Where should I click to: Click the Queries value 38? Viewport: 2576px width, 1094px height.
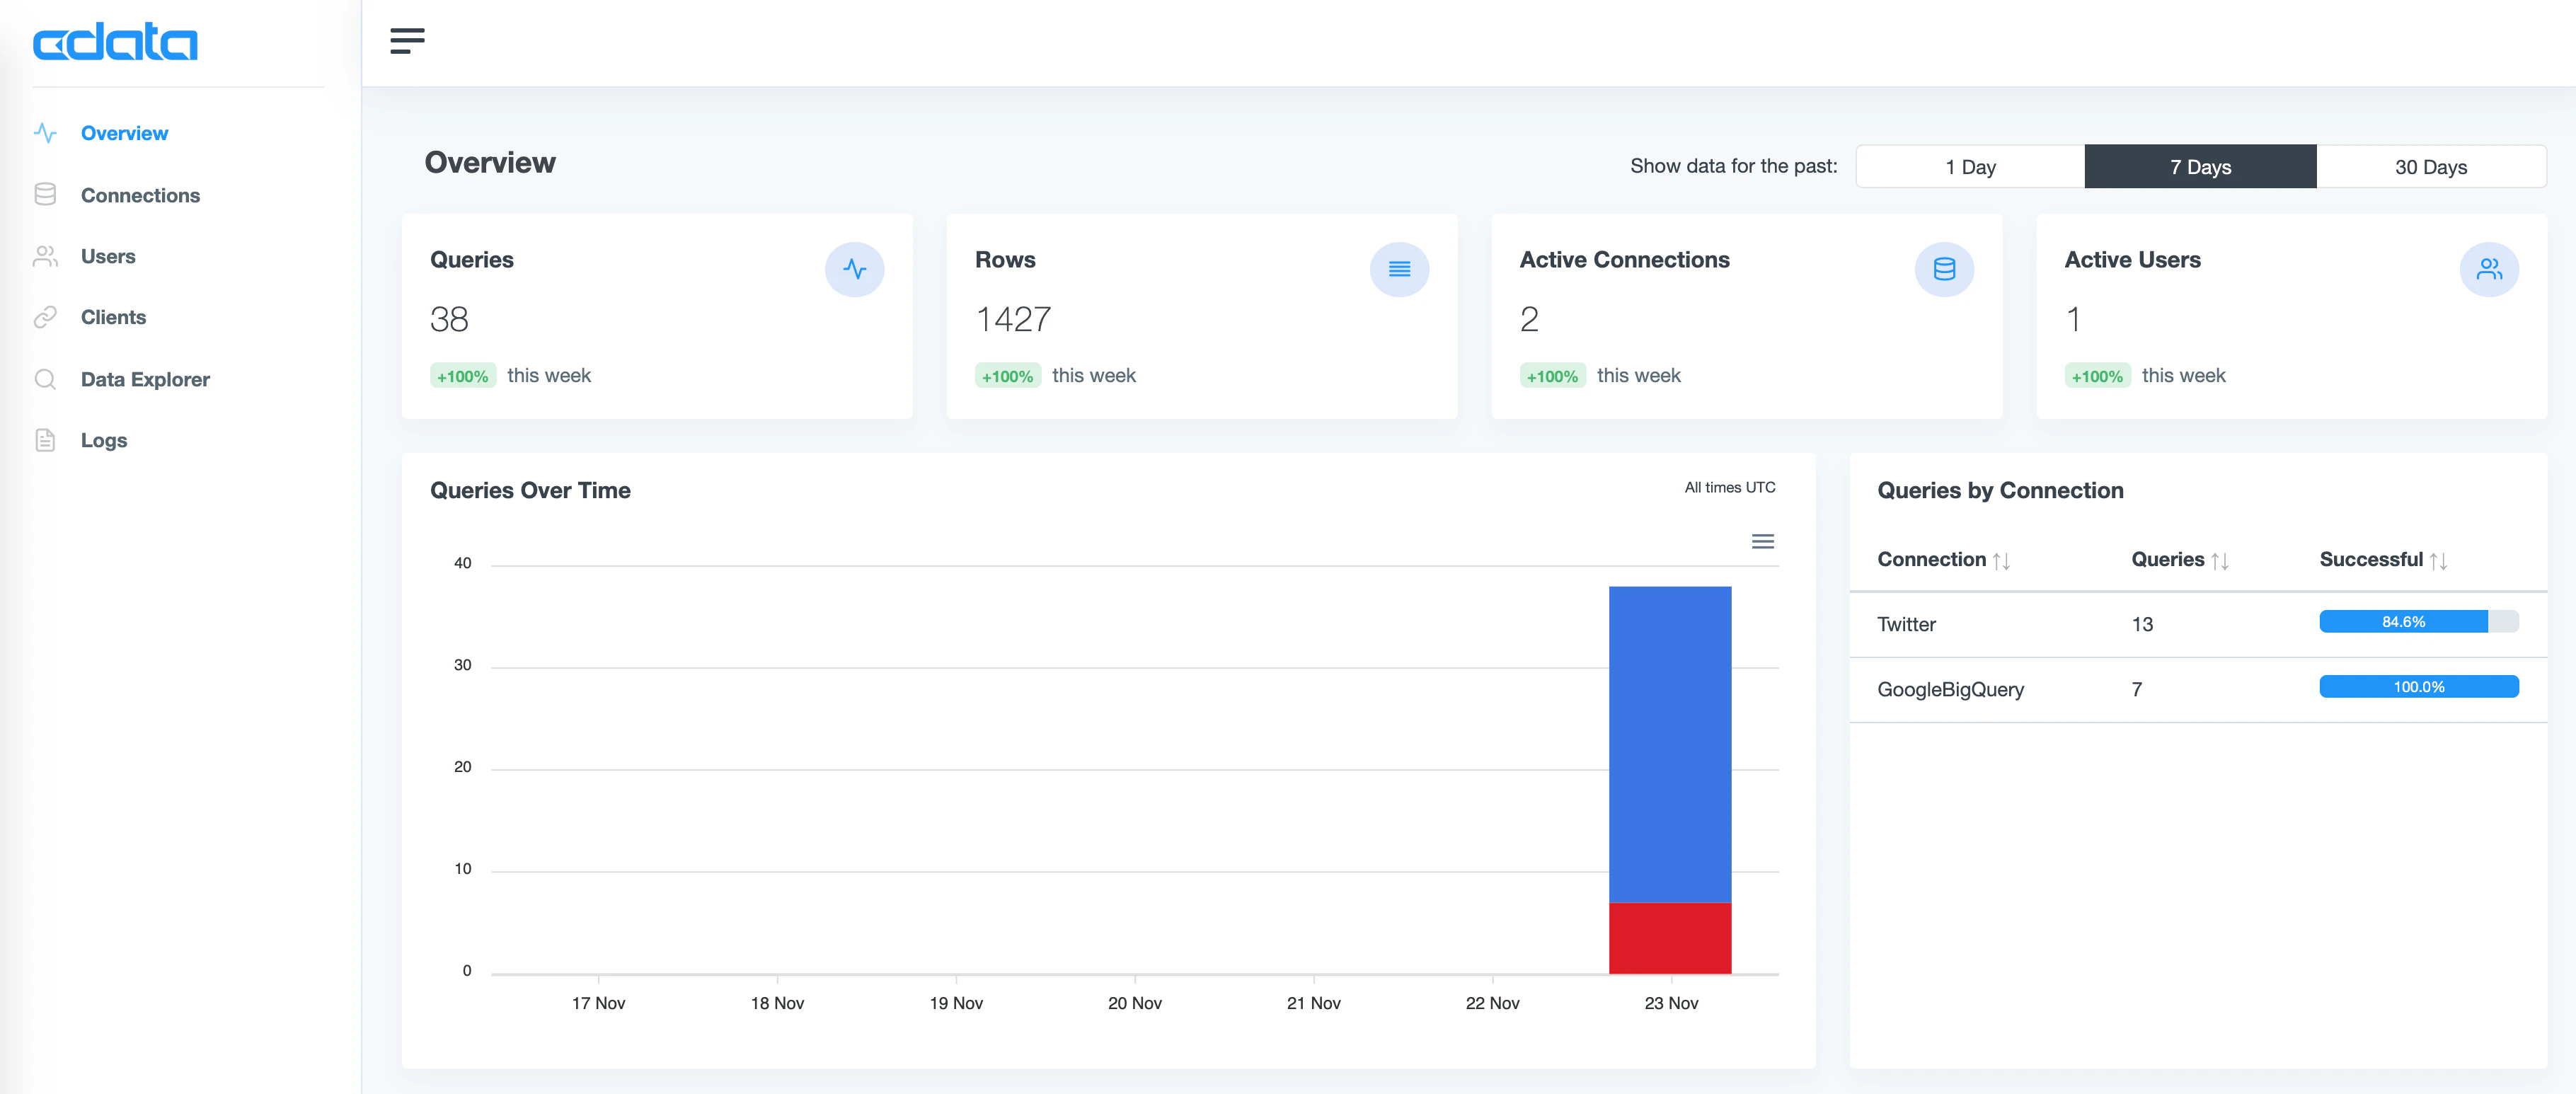(x=449, y=319)
